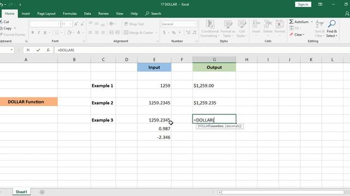Click the horizontal scrollbar left arrow

(220, 192)
